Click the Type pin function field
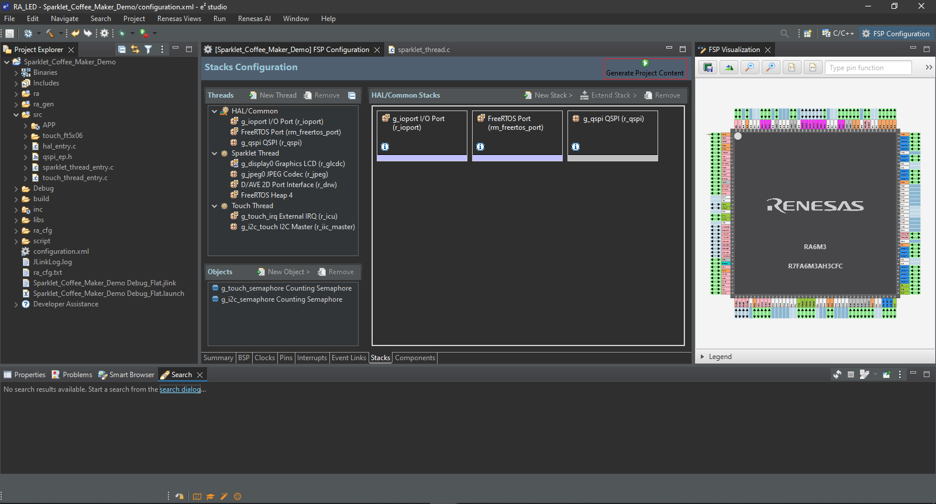936x504 pixels. [x=868, y=68]
